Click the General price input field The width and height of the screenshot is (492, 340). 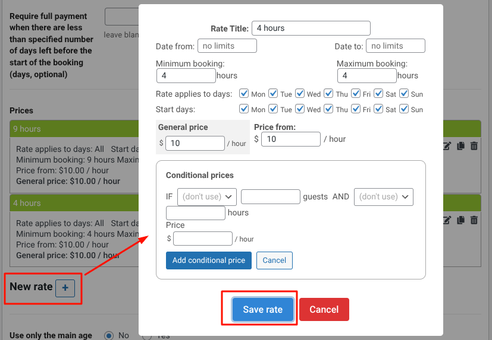coord(195,143)
